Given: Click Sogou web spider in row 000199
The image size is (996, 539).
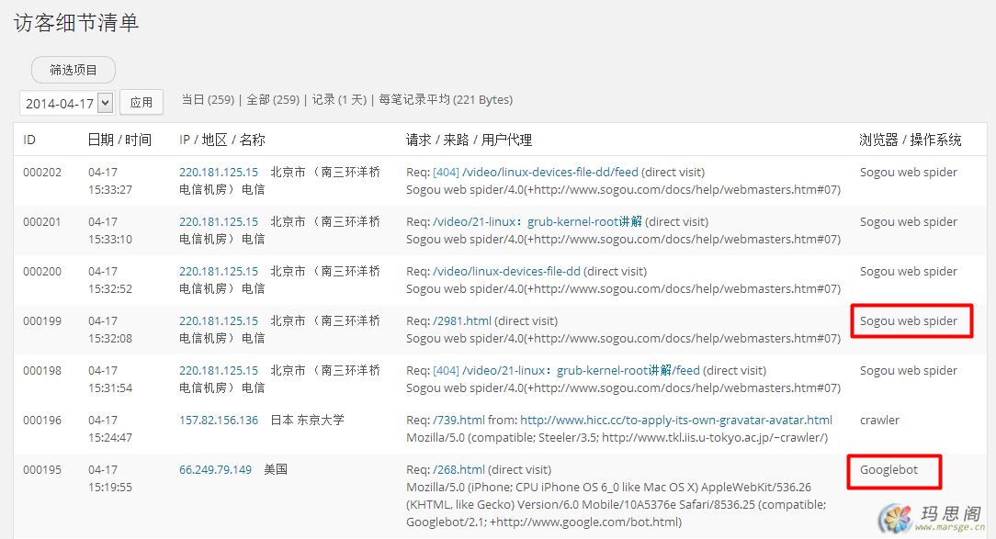Looking at the screenshot, I should point(909,320).
